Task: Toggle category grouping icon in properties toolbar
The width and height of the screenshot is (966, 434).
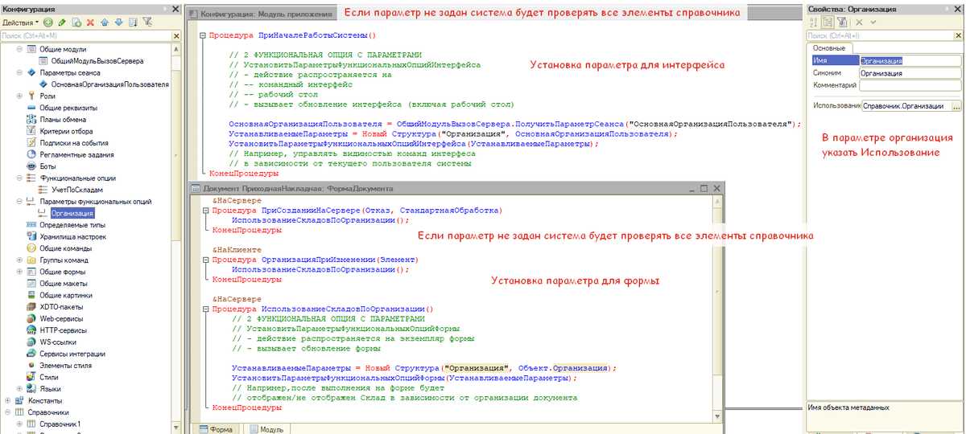Action: 828,23
